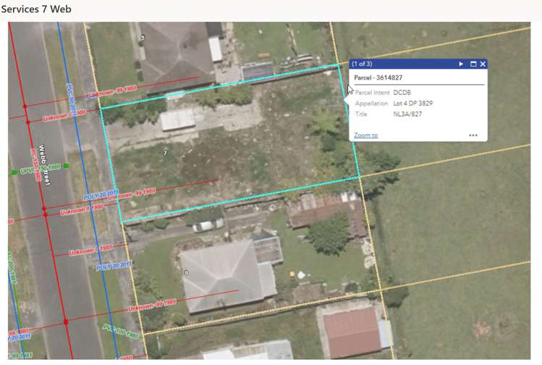
Task: Select the Parcel - 3614827 heading
Action: tap(378, 77)
